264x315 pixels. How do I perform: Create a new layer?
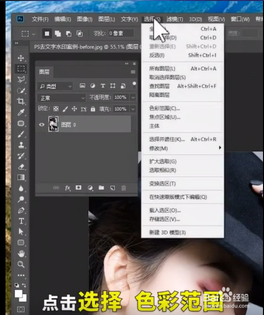(112, 188)
